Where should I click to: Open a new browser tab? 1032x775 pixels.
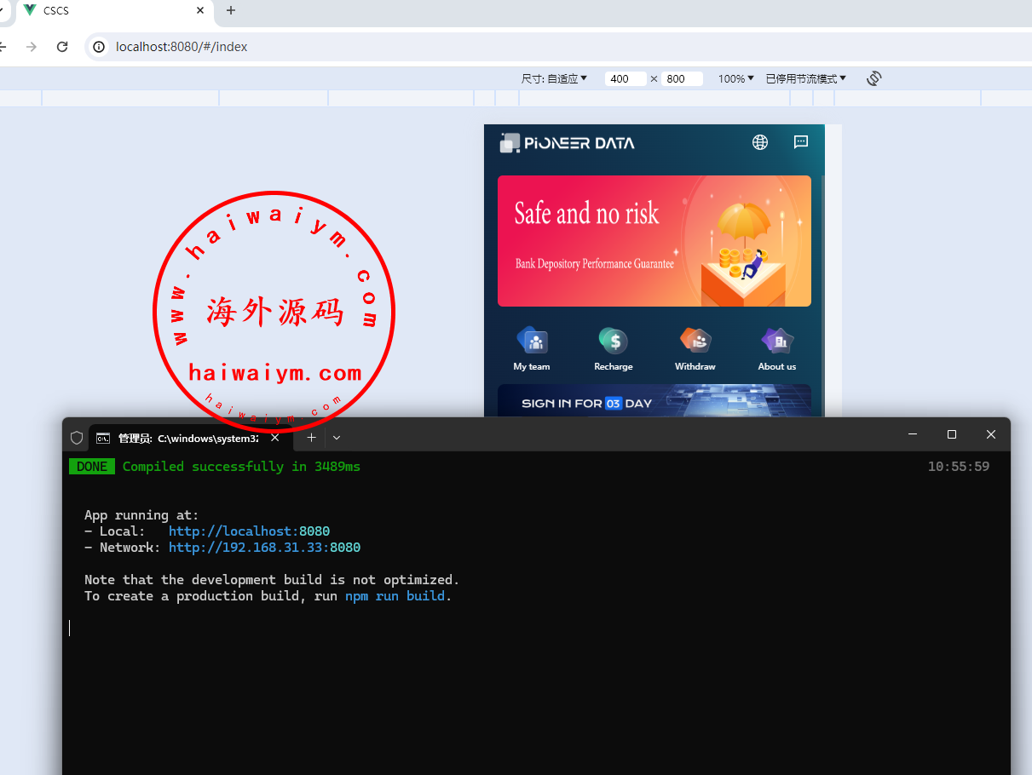[x=231, y=10]
